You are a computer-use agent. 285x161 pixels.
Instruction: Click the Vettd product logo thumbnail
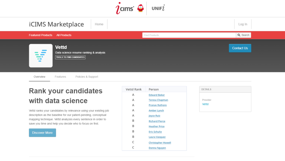click(41, 56)
